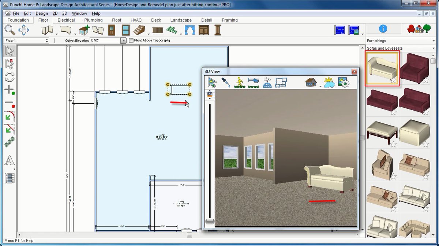Open 3D rendering settings gear icon

pos(344,82)
